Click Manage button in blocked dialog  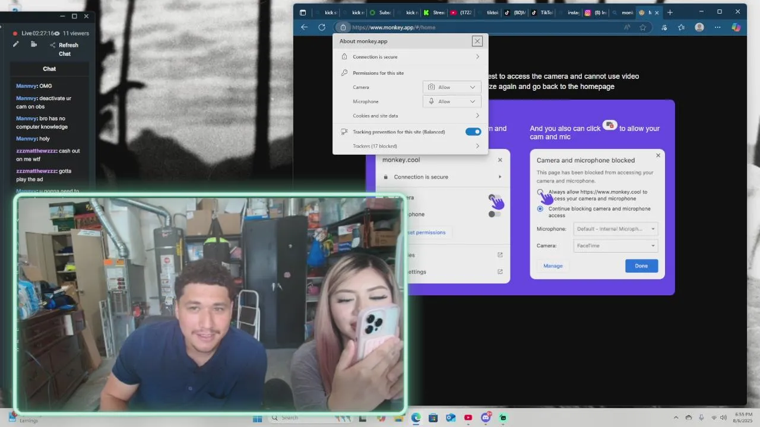click(x=553, y=266)
